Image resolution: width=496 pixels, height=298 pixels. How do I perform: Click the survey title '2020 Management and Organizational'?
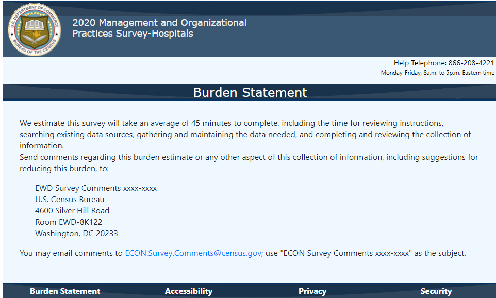point(159,23)
